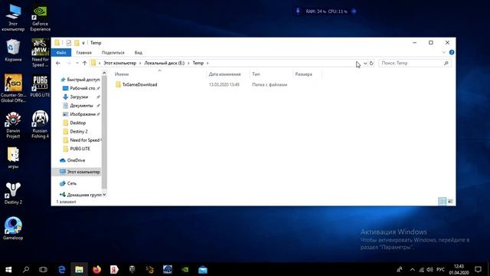This screenshot has height=276, width=490.
Task: Expand the ribbon with chevron
Action: [x=444, y=53]
